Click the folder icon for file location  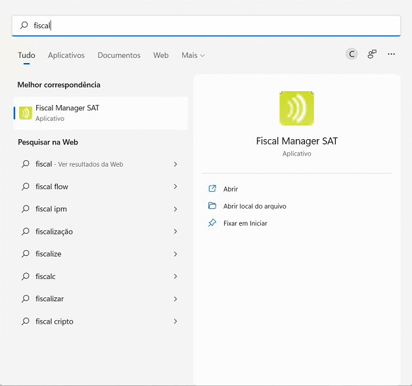click(x=212, y=205)
